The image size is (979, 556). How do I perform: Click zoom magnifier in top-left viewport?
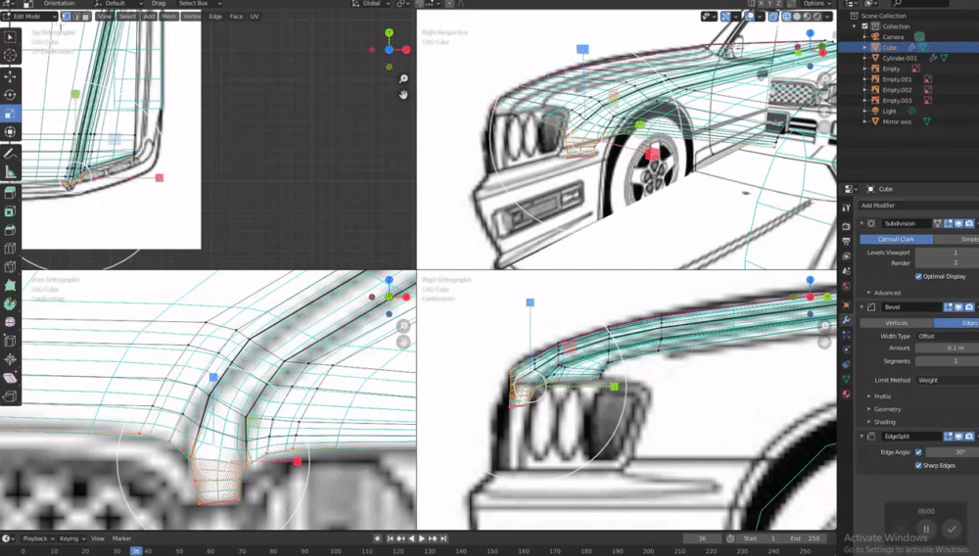coord(403,78)
